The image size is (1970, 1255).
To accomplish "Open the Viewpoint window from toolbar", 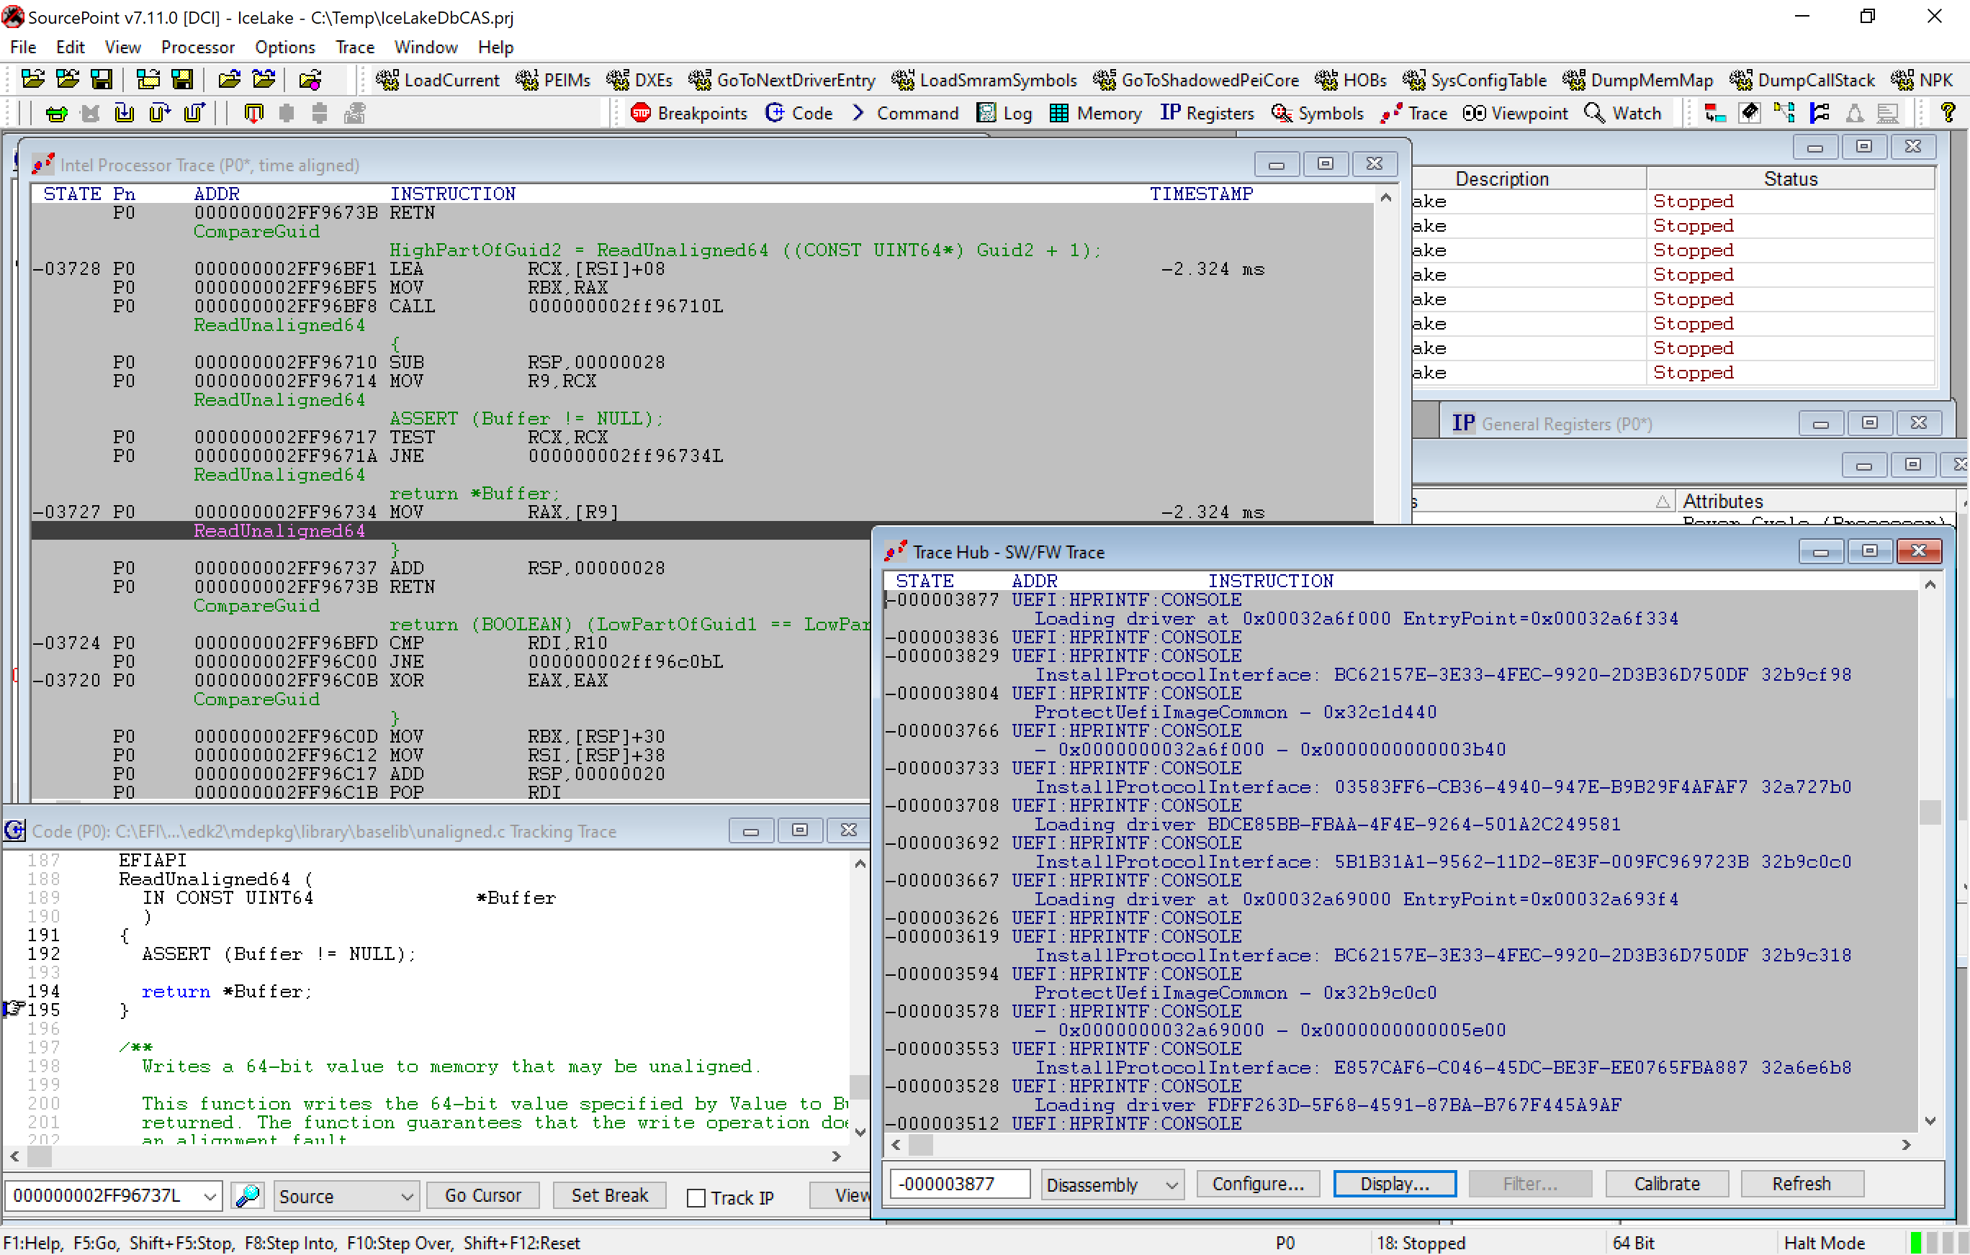I will click(x=1515, y=114).
